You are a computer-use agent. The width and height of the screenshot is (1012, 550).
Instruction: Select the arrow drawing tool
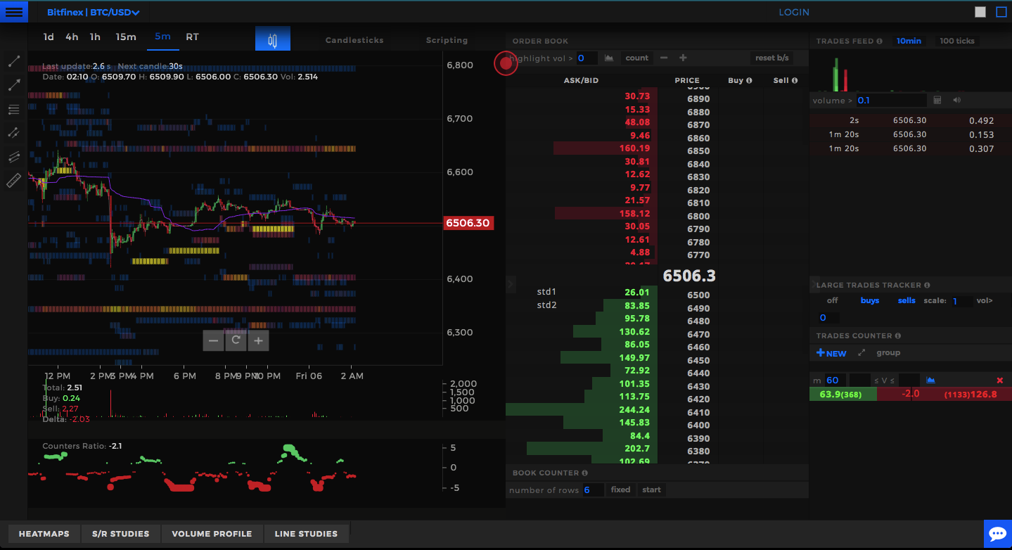click(x=13, y=84)
